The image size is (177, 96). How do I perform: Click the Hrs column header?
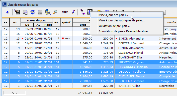(57, 23)
